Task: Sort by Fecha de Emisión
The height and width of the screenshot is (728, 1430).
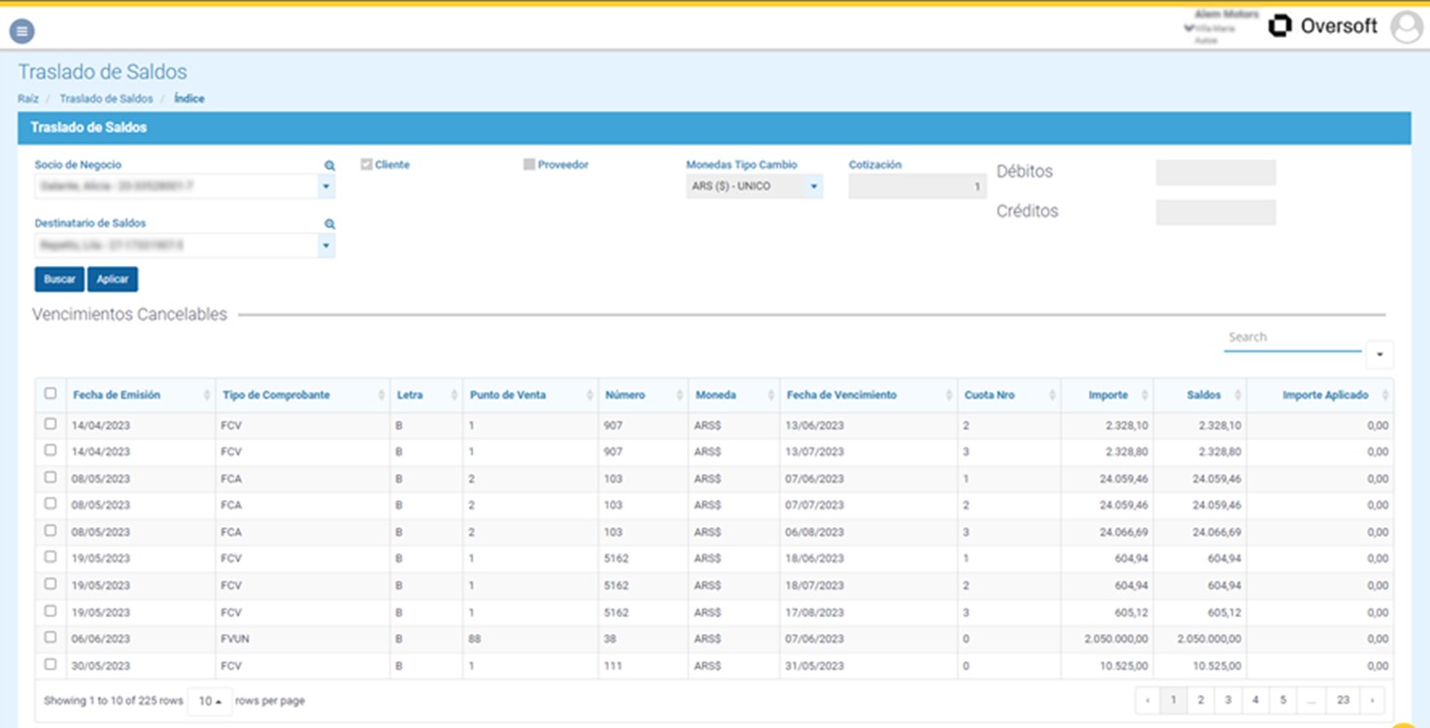Action: click(140, 395)
